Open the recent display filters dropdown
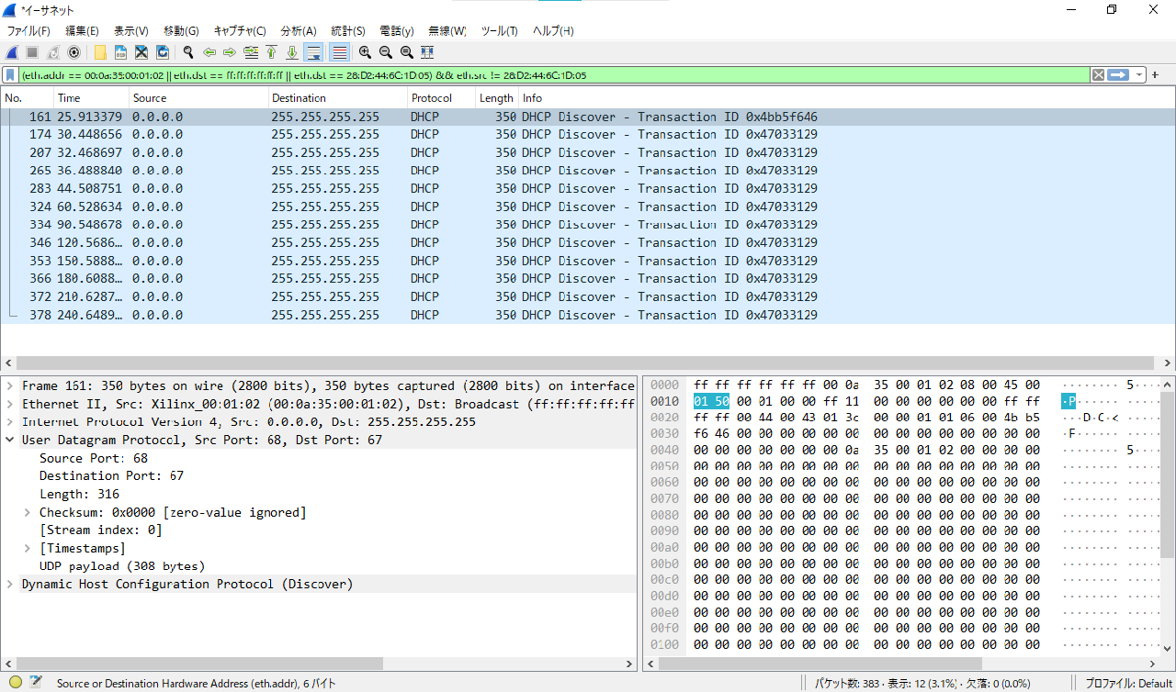Viewport: 1176px width, 692px height. click(1139, 75)
